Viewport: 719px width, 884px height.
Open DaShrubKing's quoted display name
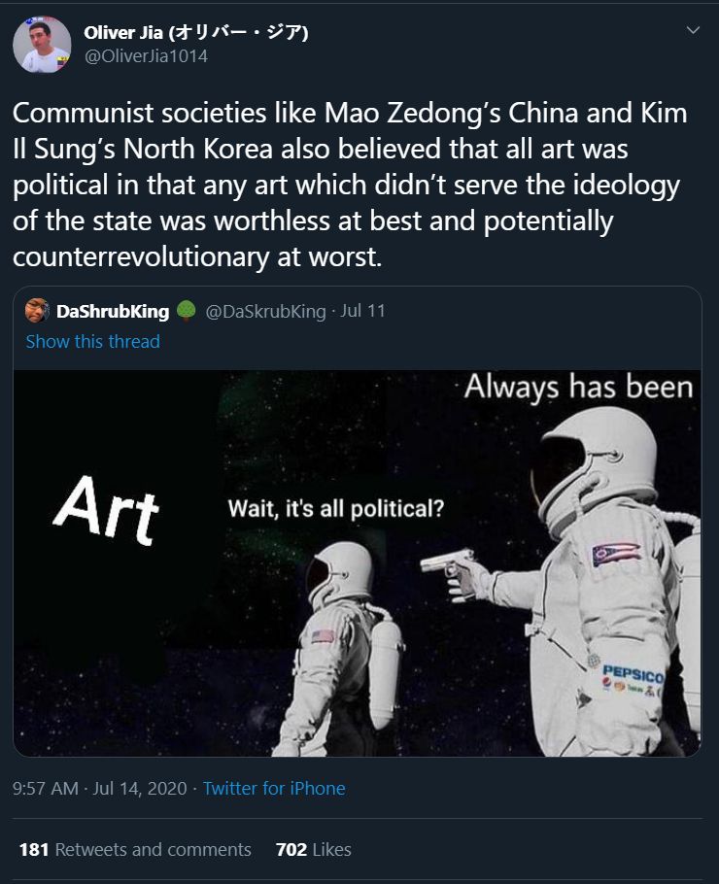113,311
